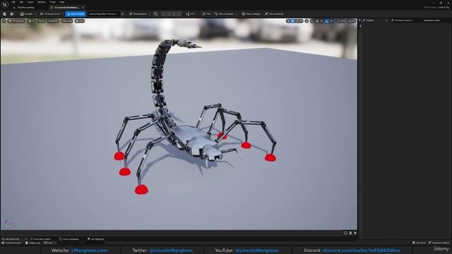Switch to the ThirdPersonMap tab
Viewport: 452px width, 254px height.
pos(25,8)
